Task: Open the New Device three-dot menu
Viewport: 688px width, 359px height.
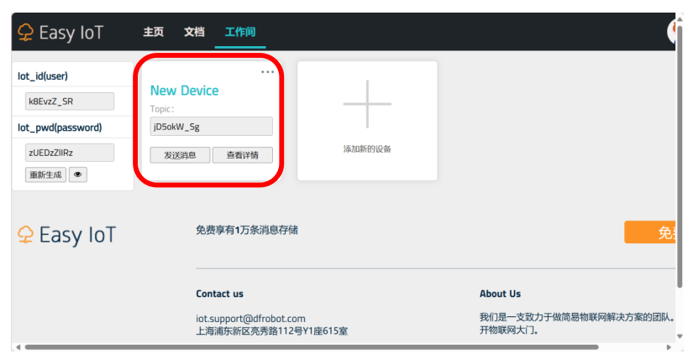Action: pos(267,72)
